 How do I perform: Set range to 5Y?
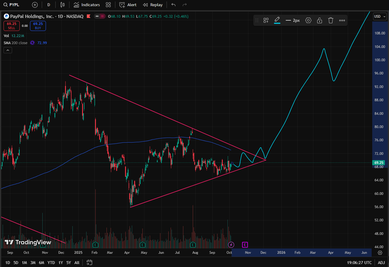click(x=69, y=262)
